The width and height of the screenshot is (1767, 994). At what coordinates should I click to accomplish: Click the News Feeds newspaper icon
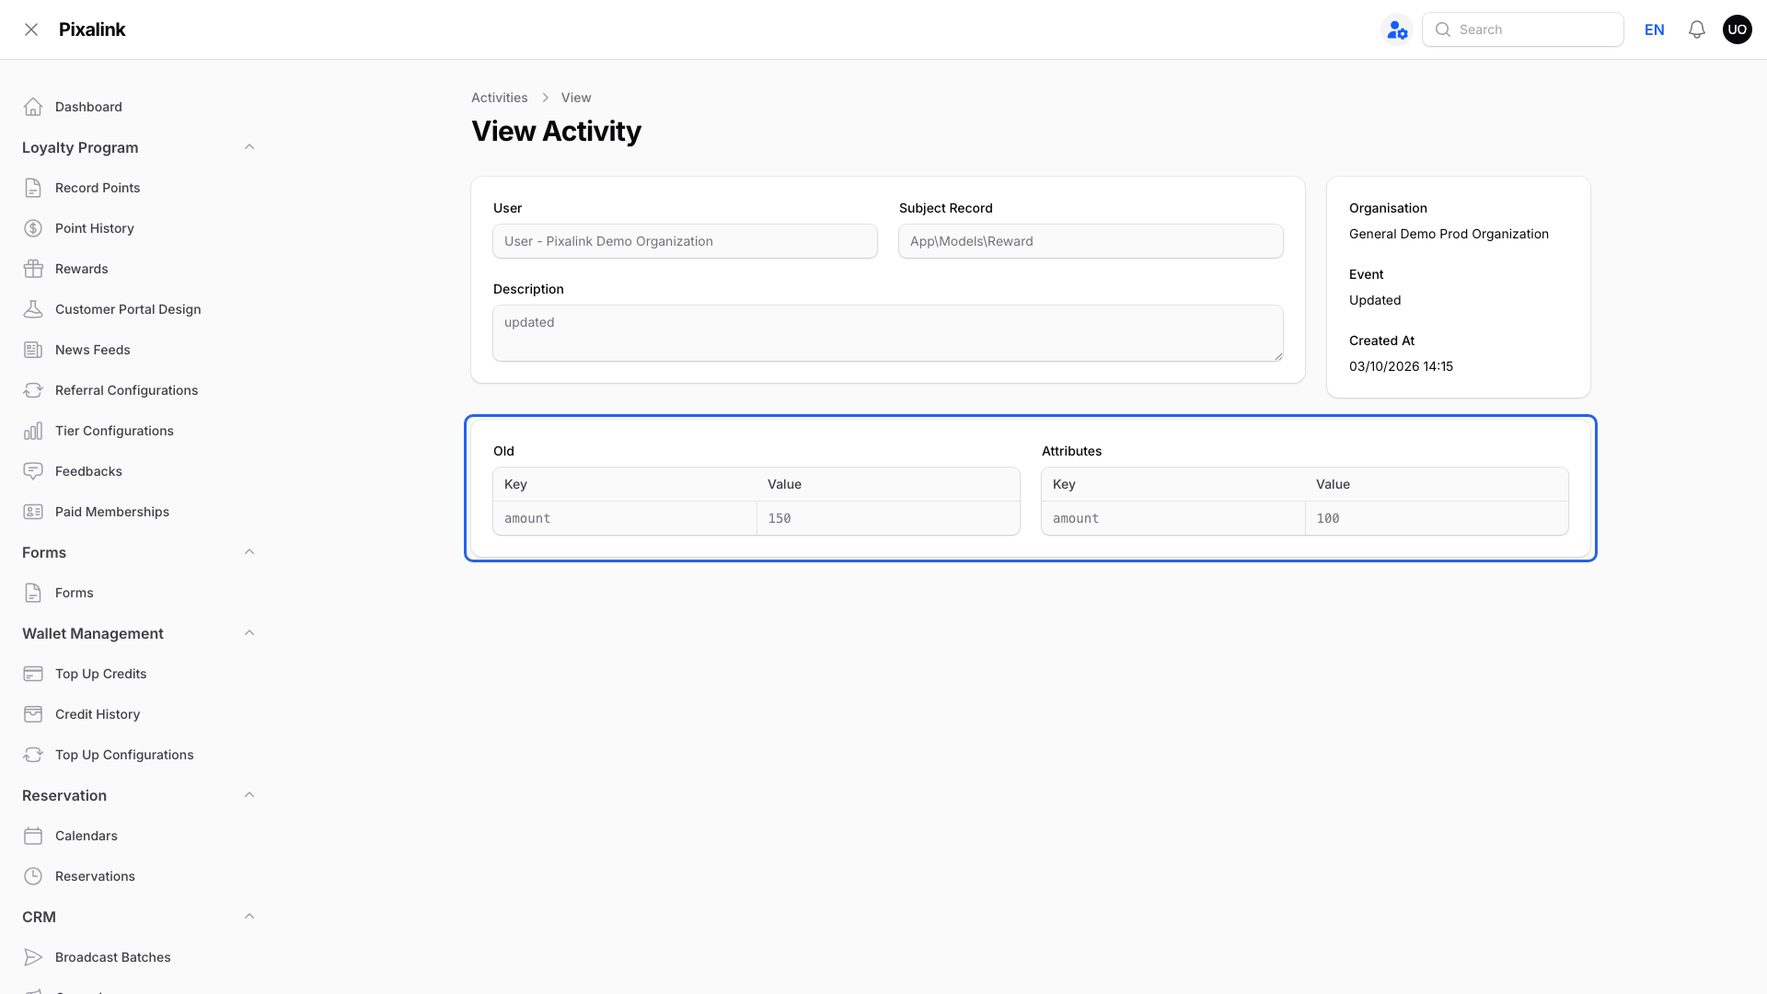coord(33,350)
